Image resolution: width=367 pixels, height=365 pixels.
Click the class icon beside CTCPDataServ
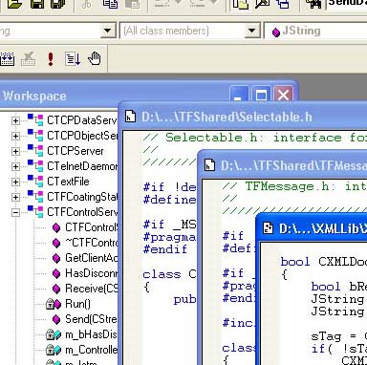point(35,120)
